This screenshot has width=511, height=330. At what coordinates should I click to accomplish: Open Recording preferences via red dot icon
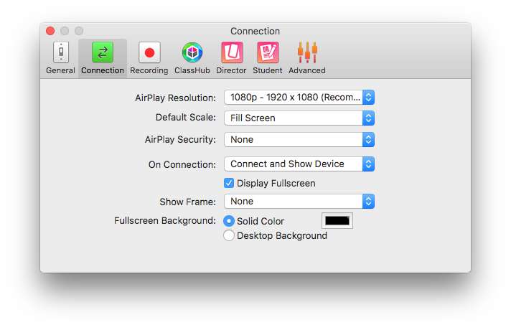(x=149, y=52)
